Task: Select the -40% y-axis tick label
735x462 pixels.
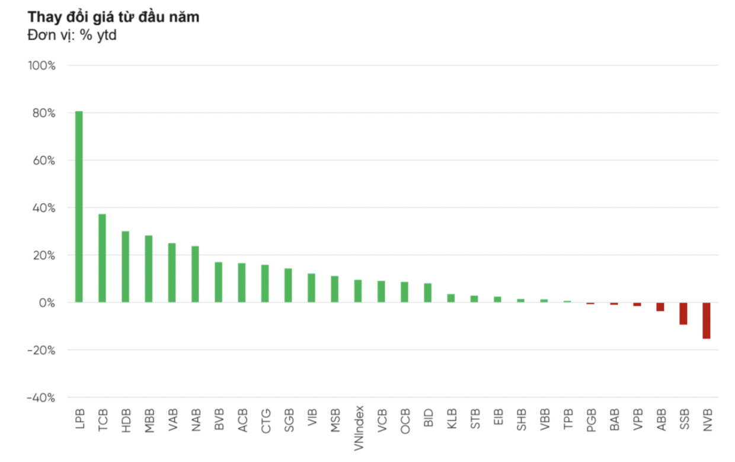Action: (41, 397)
